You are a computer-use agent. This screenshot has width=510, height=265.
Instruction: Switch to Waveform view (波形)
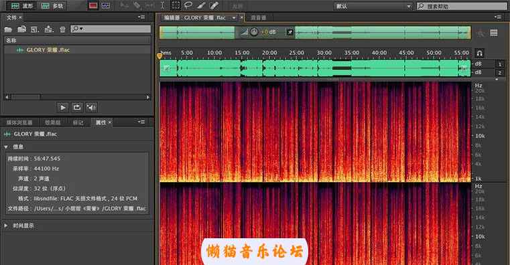point(22,6)
